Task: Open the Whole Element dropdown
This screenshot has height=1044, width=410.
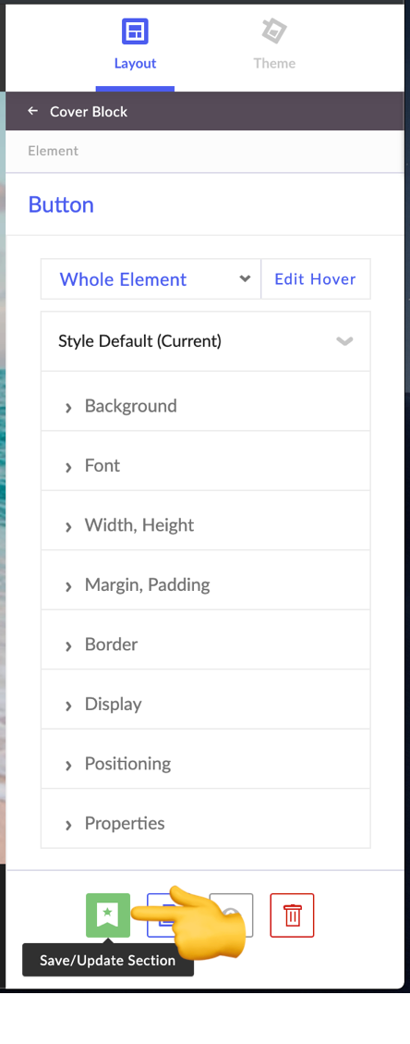Action: [151, 279]
